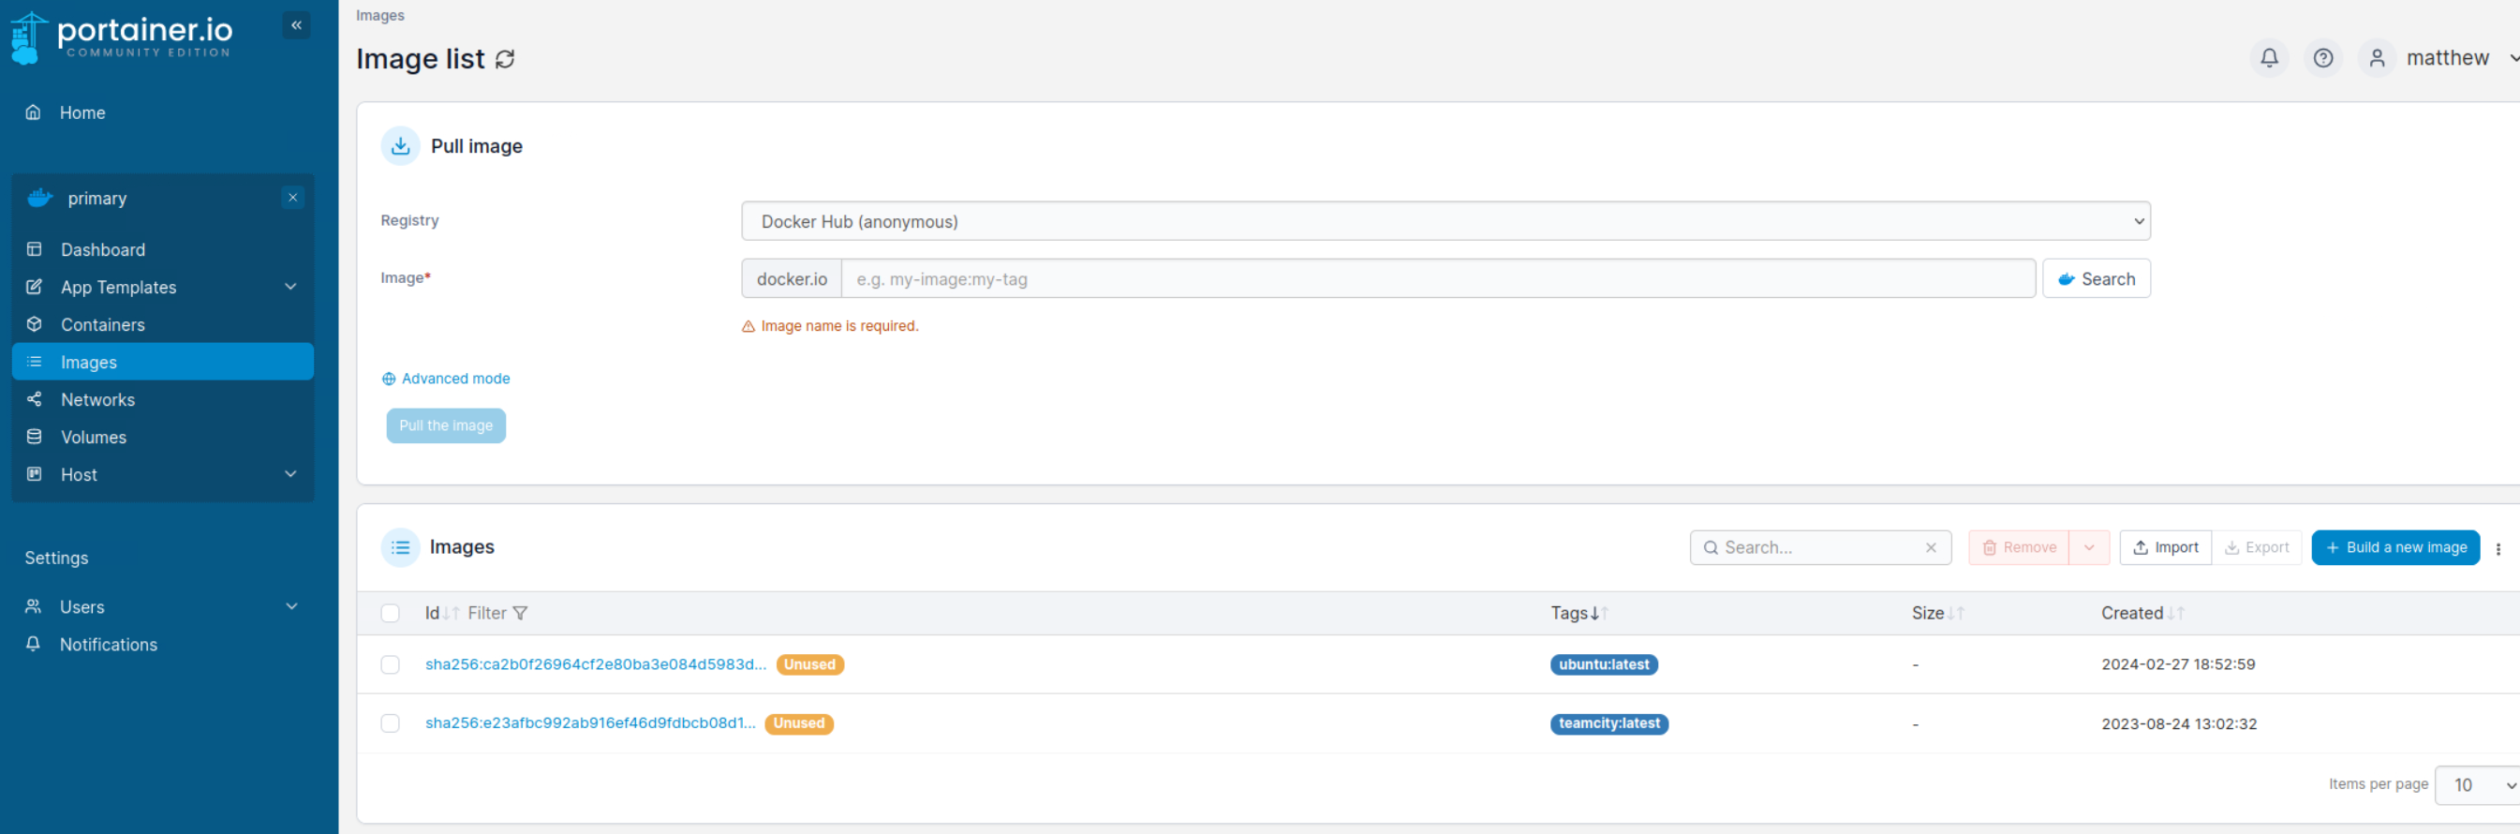Select the ubuntu:latest image checkbox

click(x=391, y=664)
